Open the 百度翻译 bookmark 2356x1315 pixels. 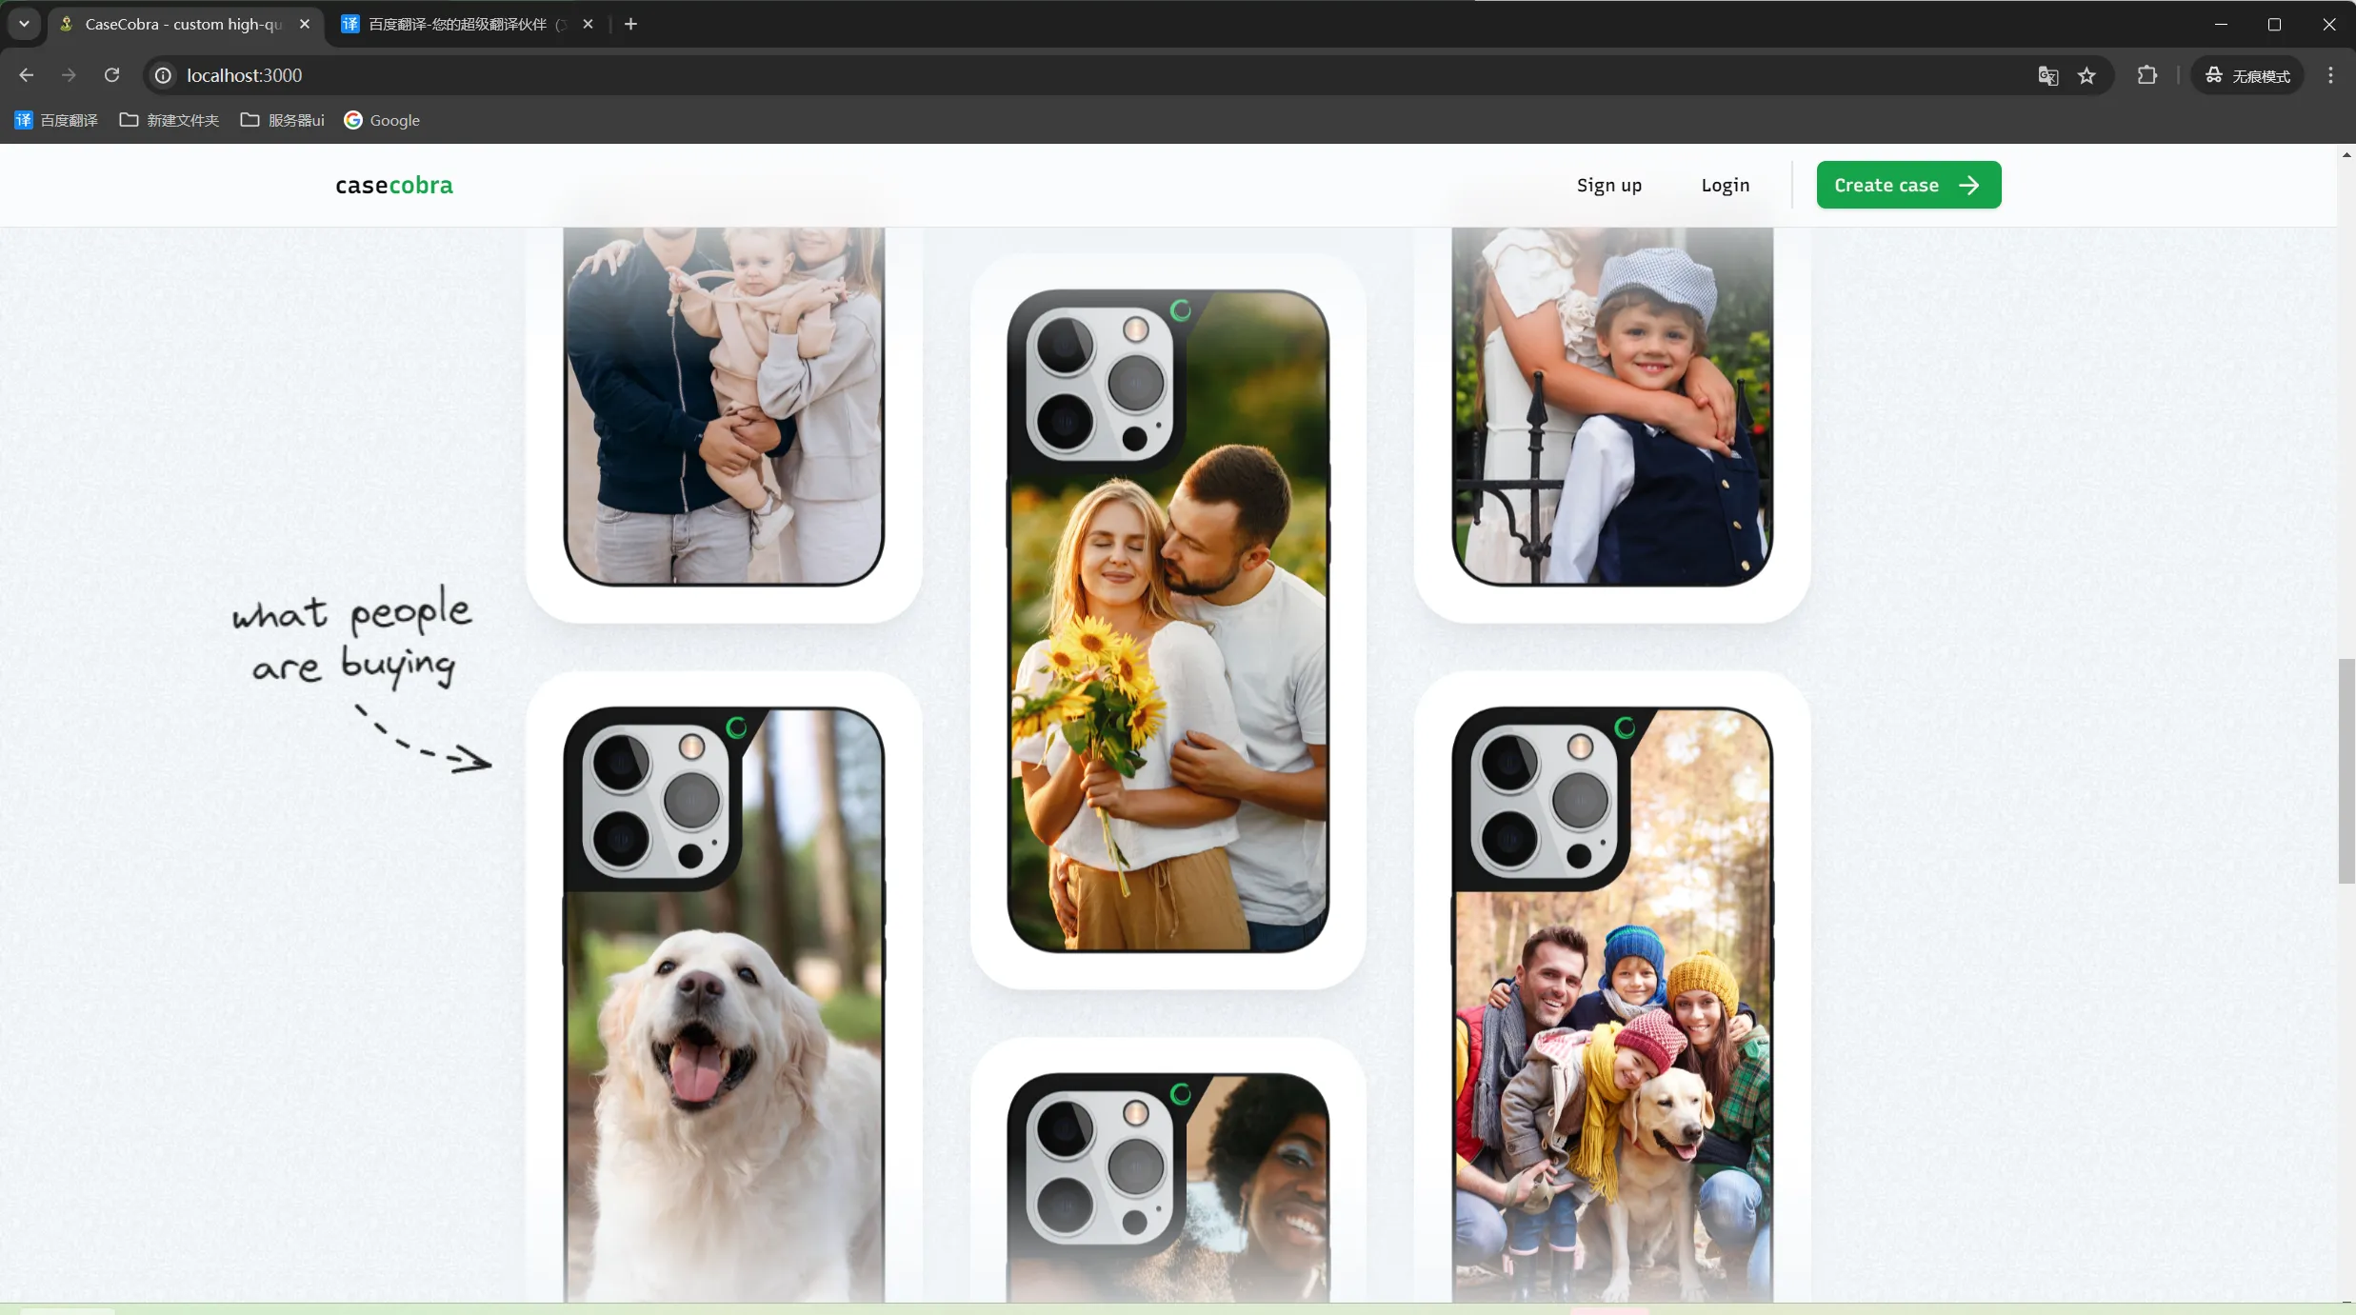click(56, 120)
